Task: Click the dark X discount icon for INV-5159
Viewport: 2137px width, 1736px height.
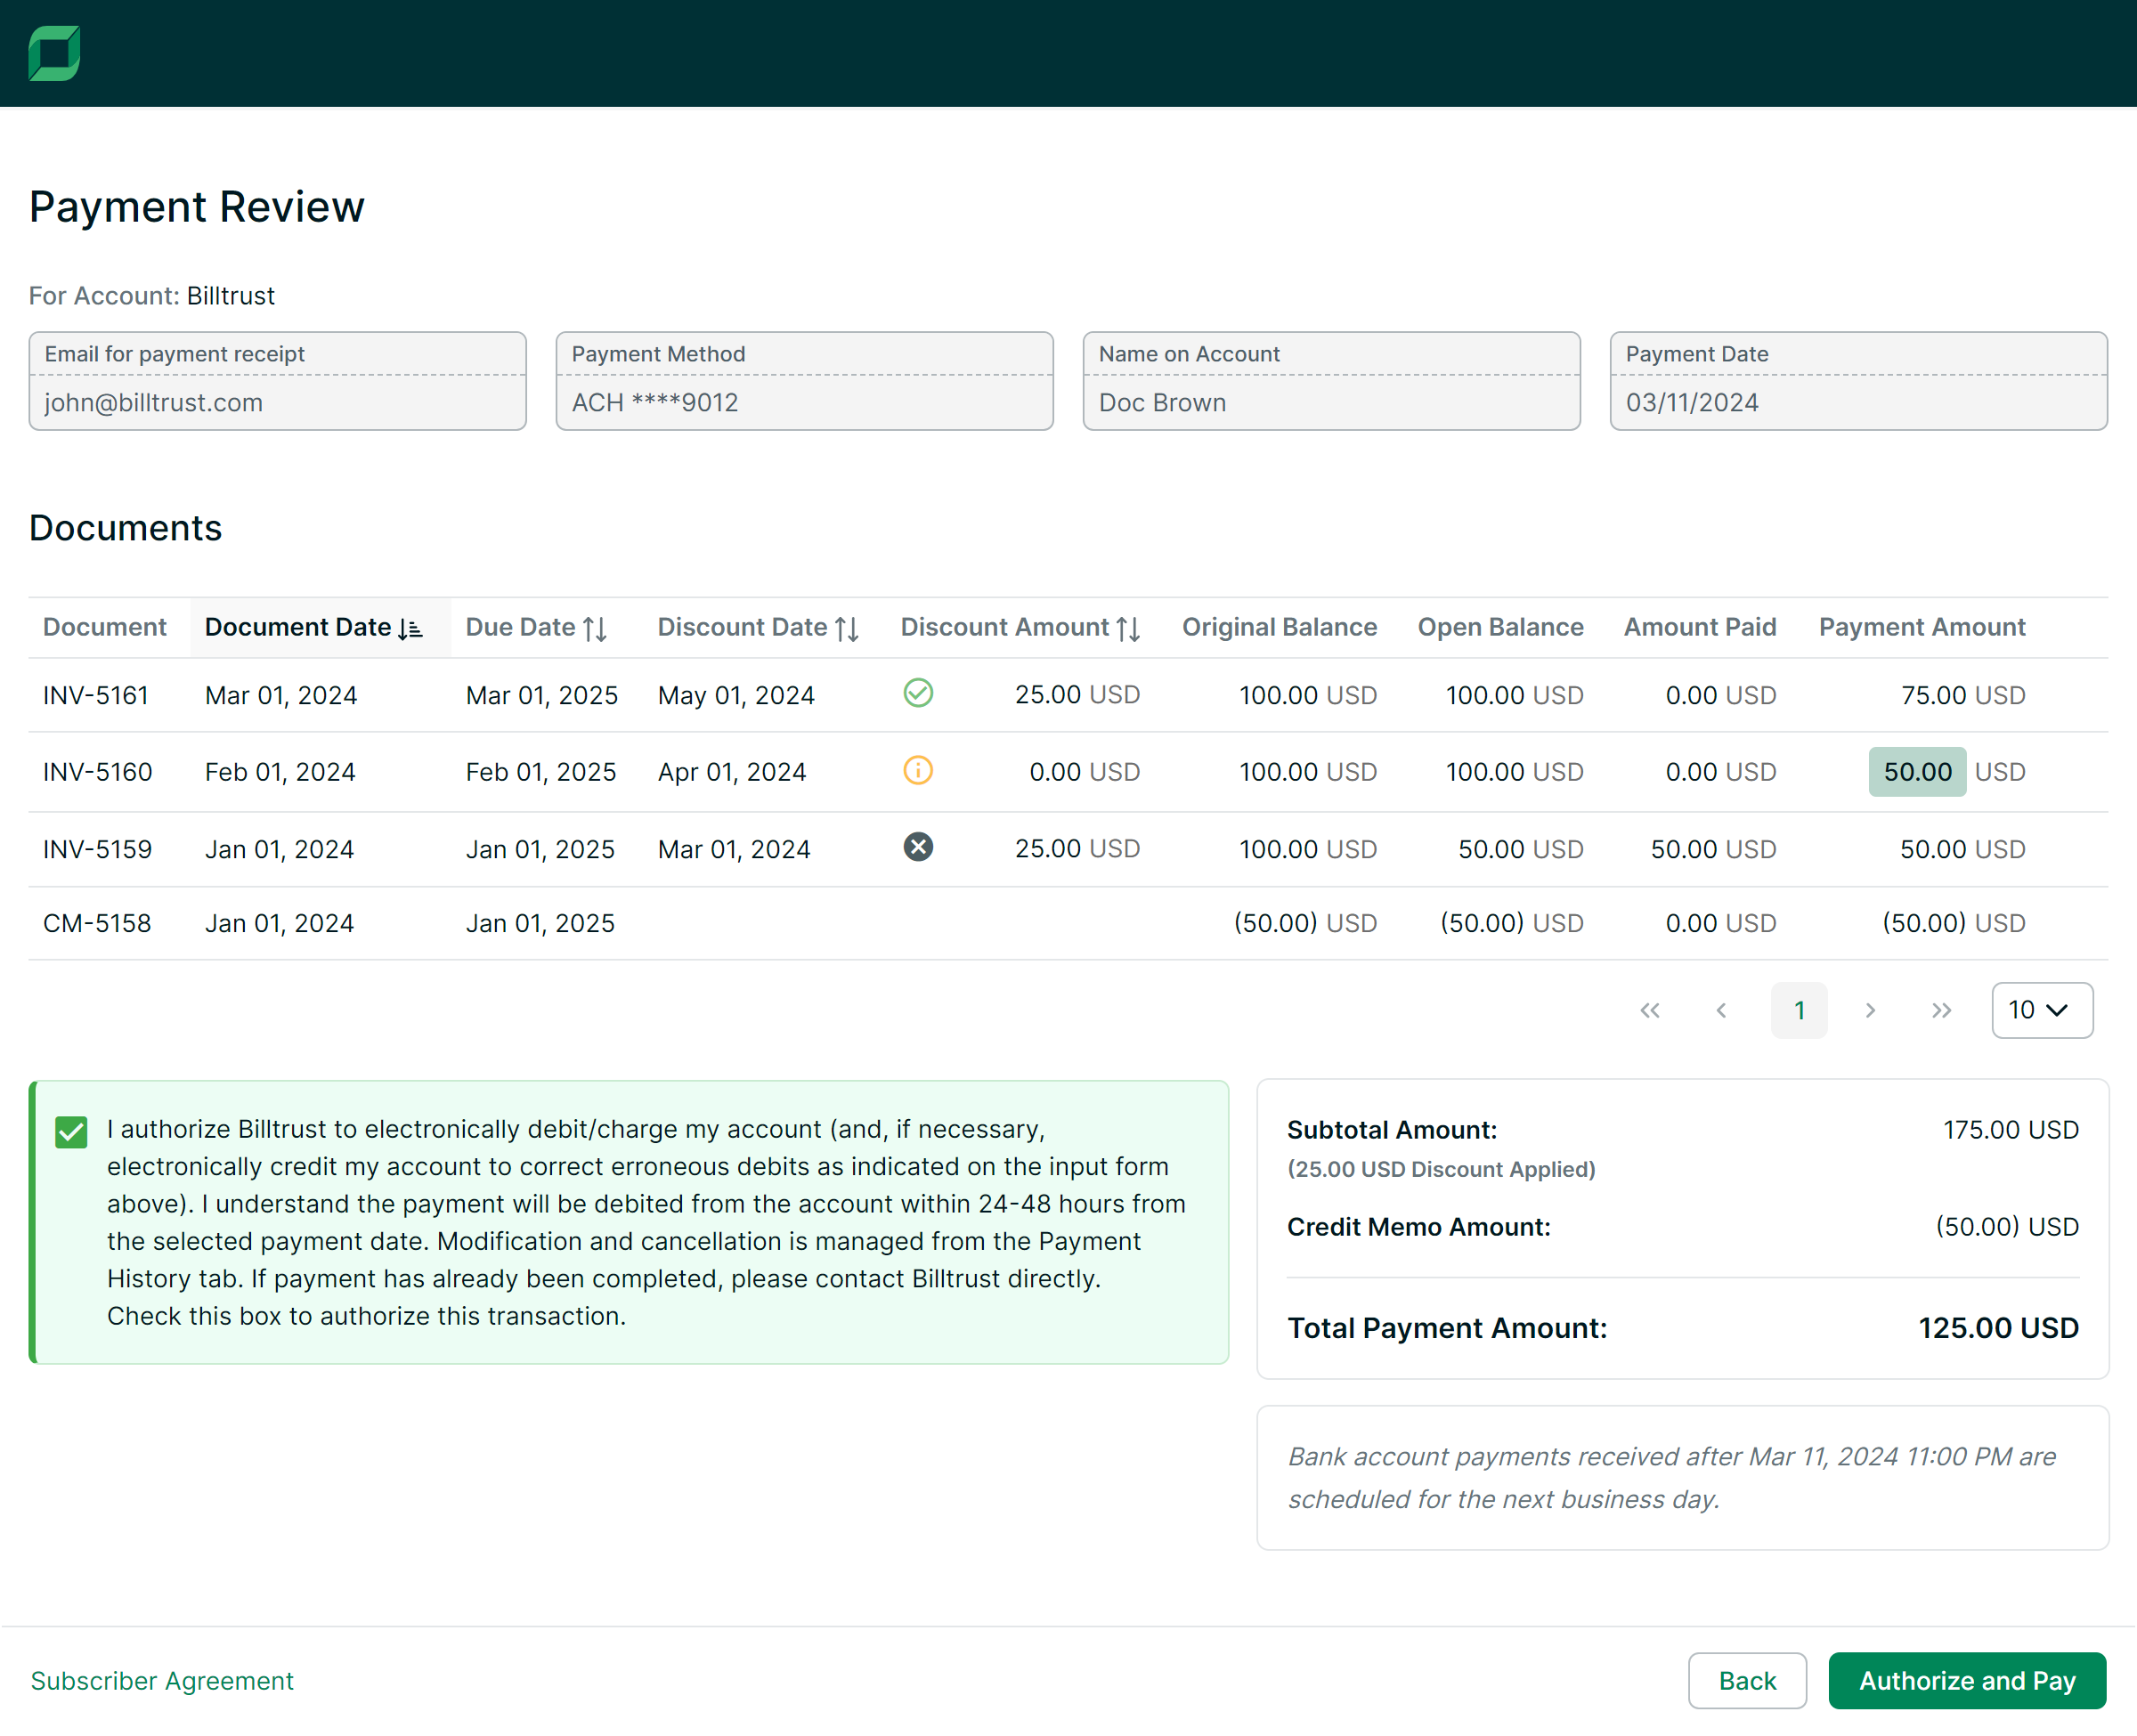Action: click(917, 847)
